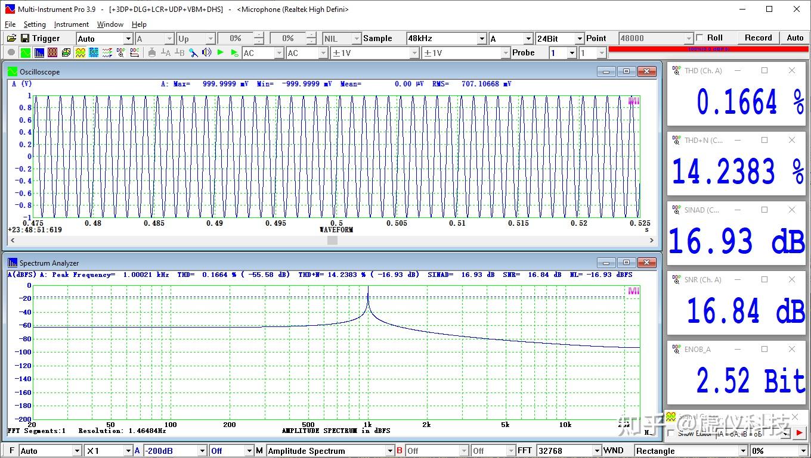Viewport: 811px width, 458px height.
Task: Expand the Rectangle window function dropdown
Action: click(743, 451)
